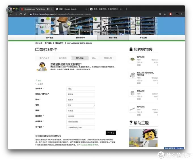Click the BRICK 1X1 W/HOLDER thumbnail
The height and width of the screenshot is (160, 193).
133,75
